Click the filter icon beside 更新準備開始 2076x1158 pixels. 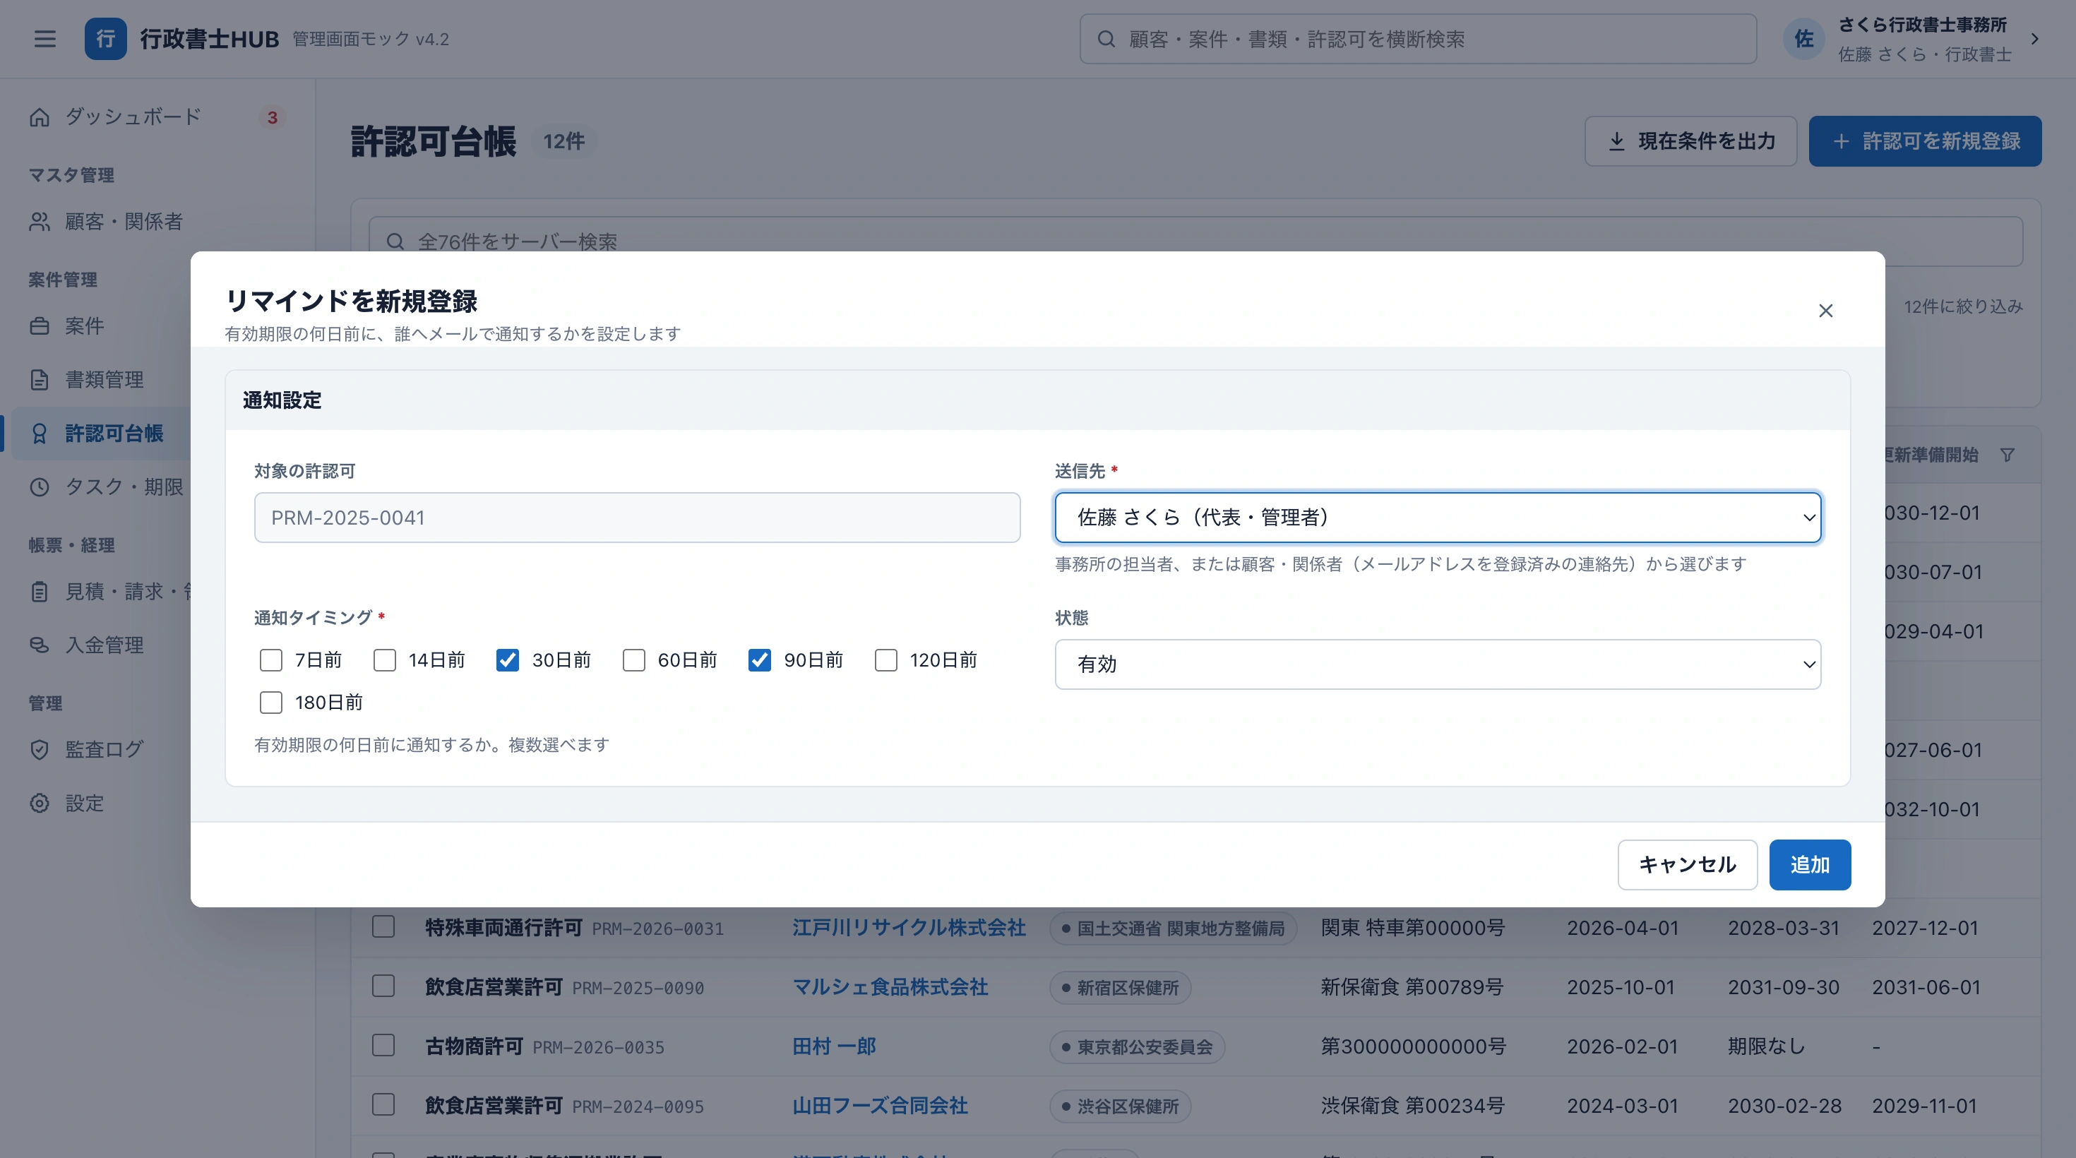tap(2008, 455)
